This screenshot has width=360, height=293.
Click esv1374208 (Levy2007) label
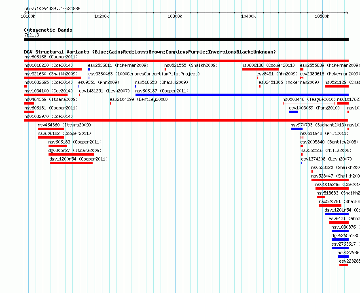326,159
